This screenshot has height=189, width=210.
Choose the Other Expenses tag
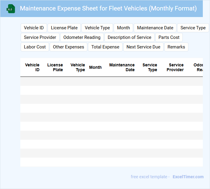tap(69, 47)
